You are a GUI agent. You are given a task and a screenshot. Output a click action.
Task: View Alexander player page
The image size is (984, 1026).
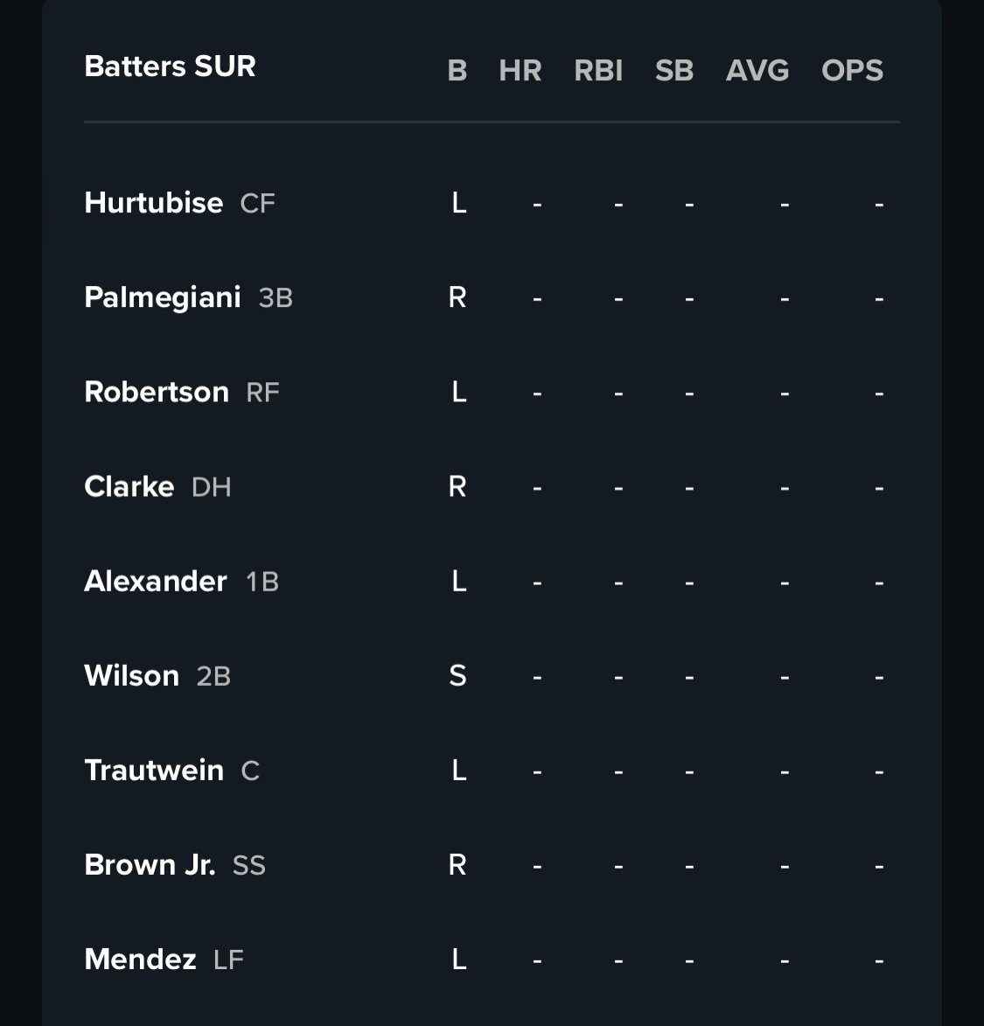click(155, 581)
